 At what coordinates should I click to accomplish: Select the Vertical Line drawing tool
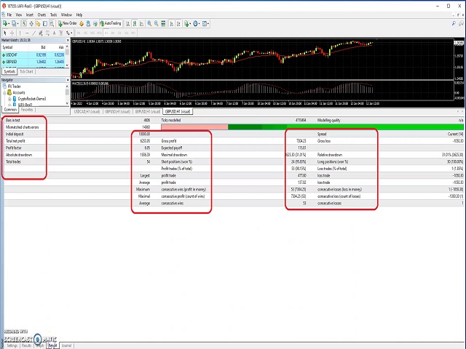20,33
